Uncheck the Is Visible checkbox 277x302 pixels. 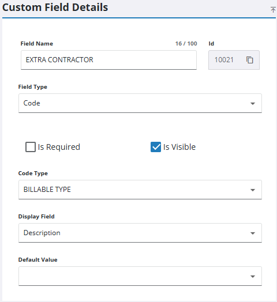(156, 147)
